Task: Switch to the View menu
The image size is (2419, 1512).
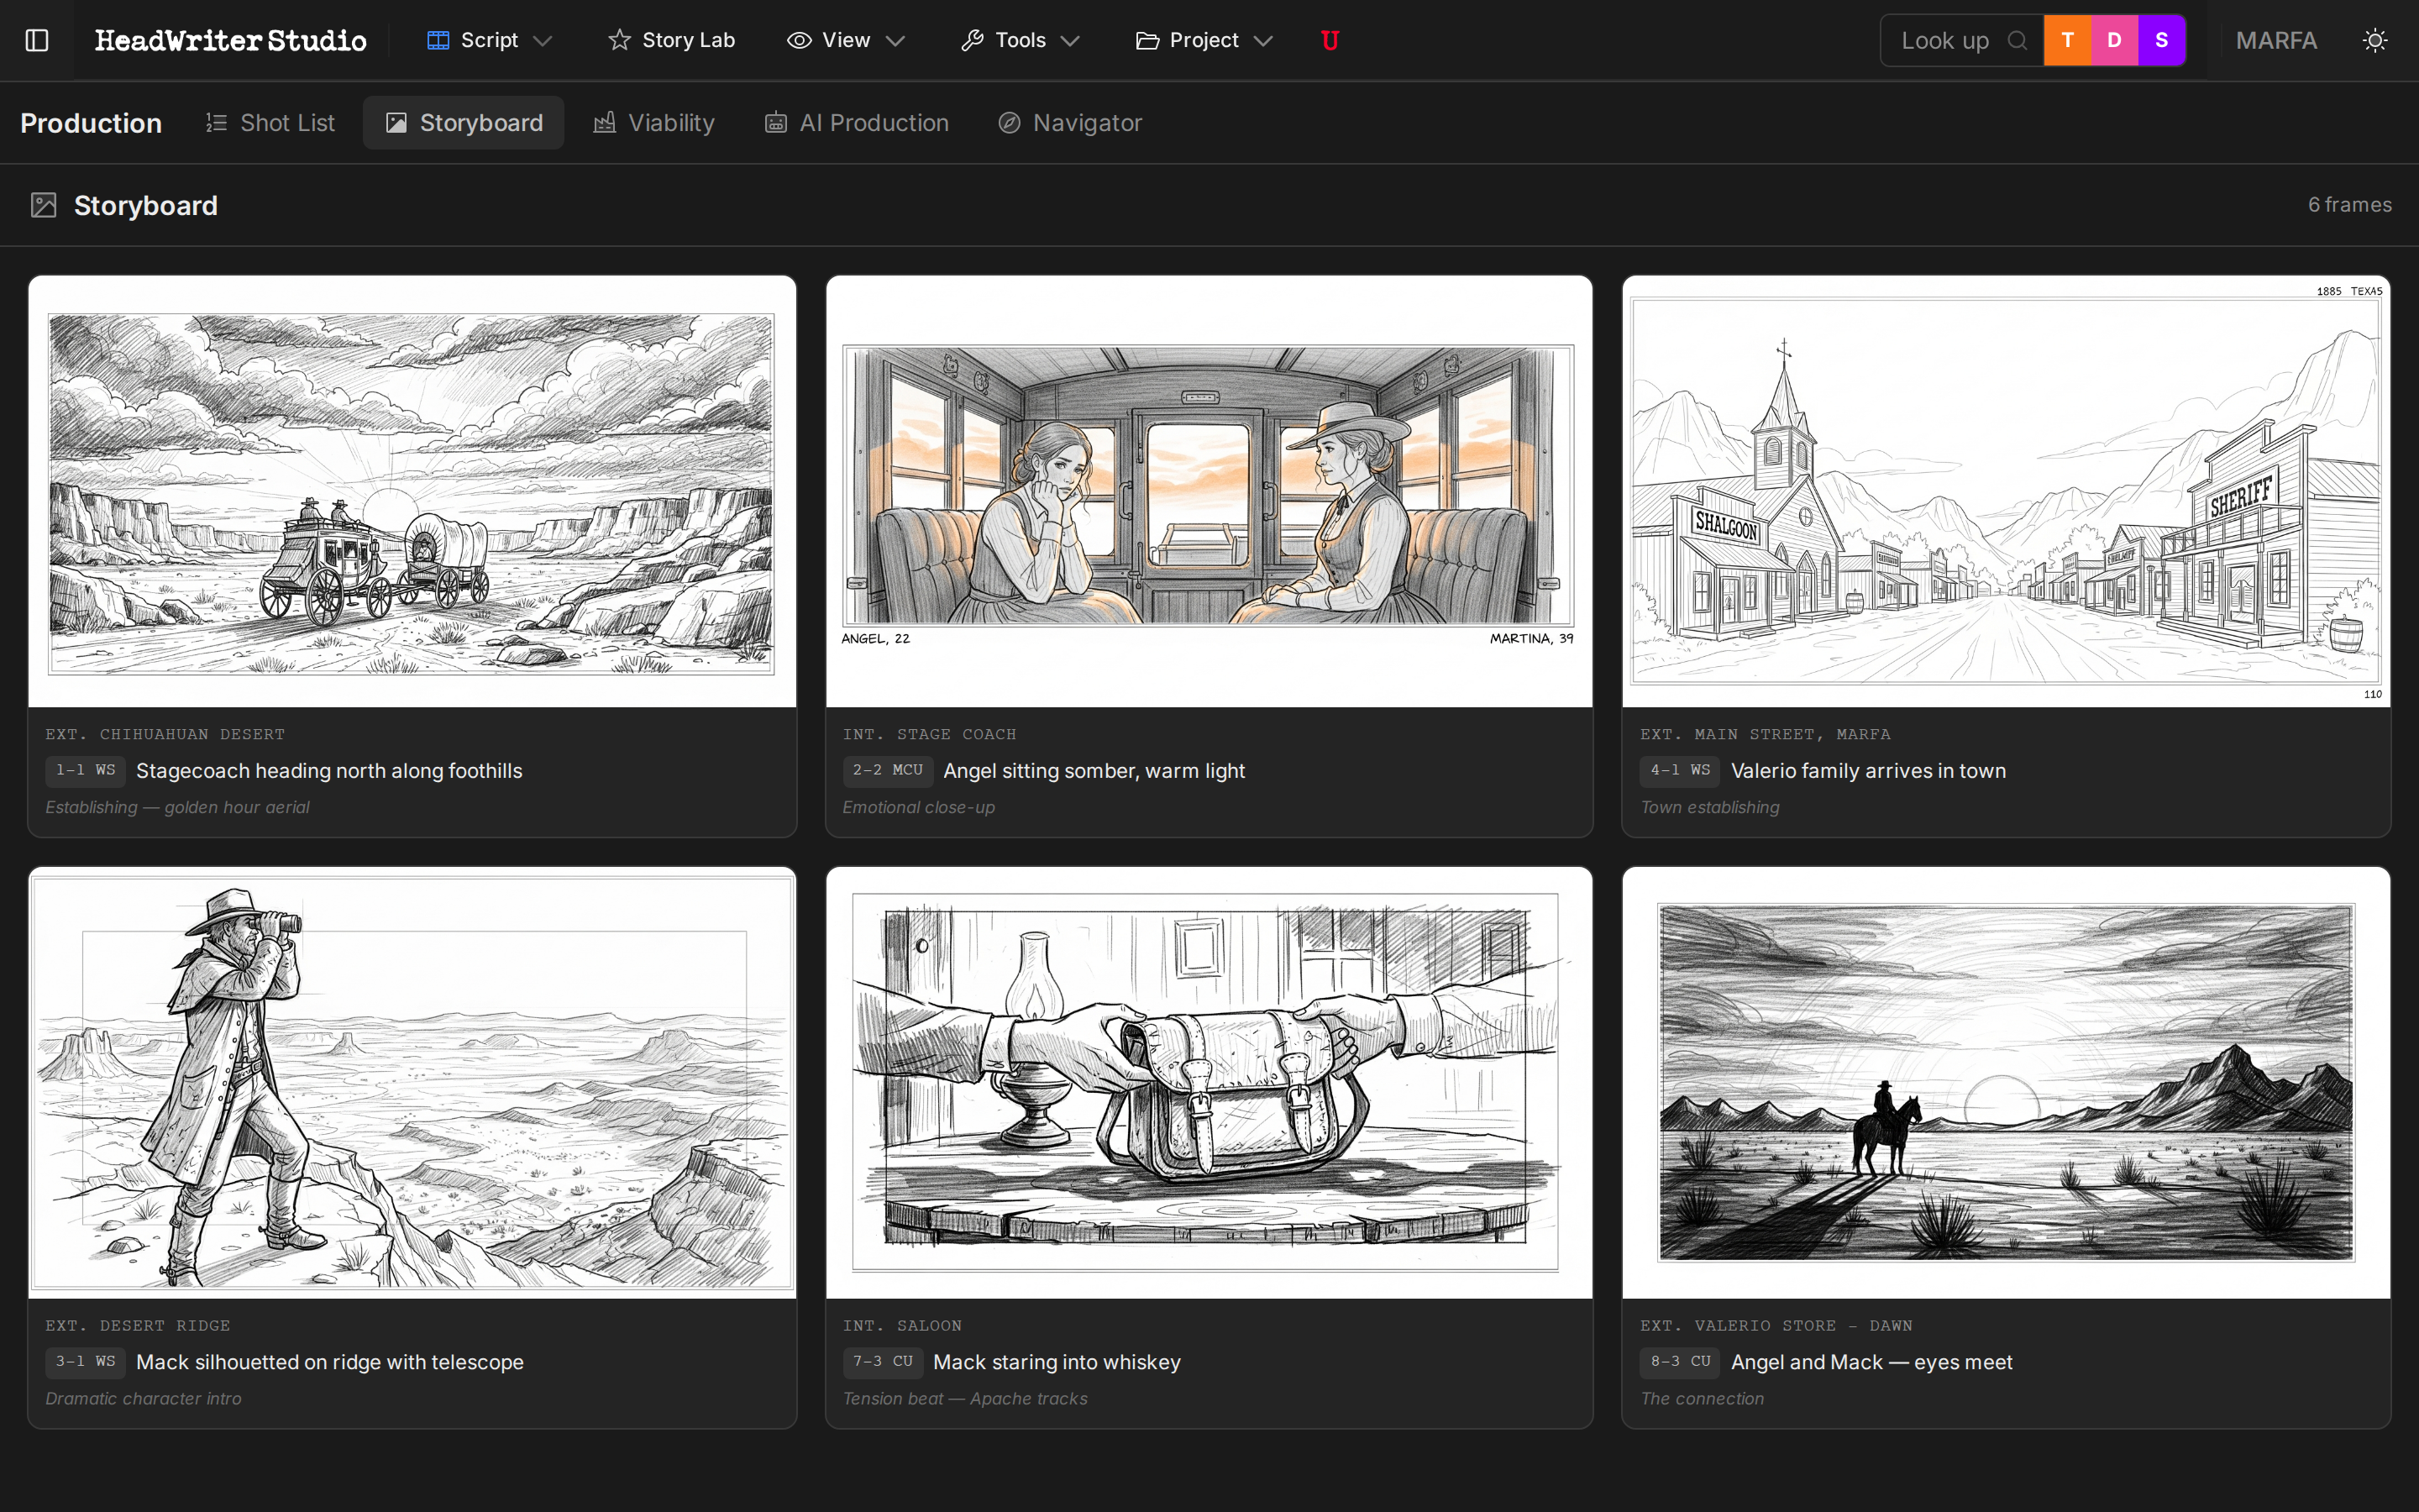Action: click(x=846, y=40)
